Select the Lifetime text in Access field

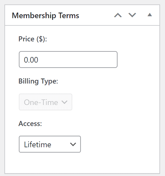38,144
